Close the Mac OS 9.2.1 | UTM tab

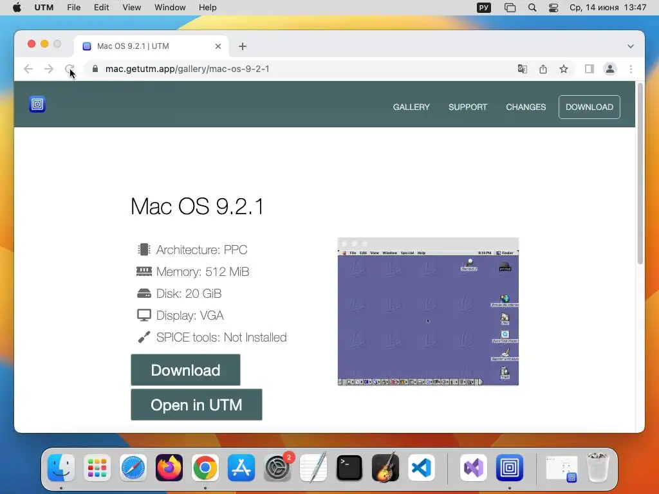pyautogui.click(x=218, y=46)
